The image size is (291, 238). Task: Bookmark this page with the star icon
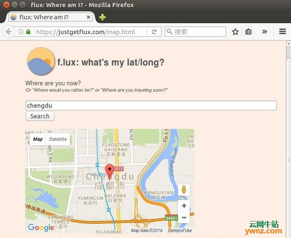(x=235, y=32)
